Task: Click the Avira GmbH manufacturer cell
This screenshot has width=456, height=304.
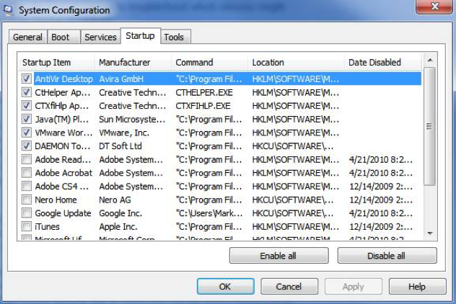Action: coord(121,79)
